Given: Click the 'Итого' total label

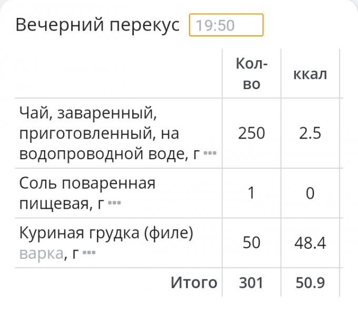Looking at the screenshot, I should tap(194, 283).
